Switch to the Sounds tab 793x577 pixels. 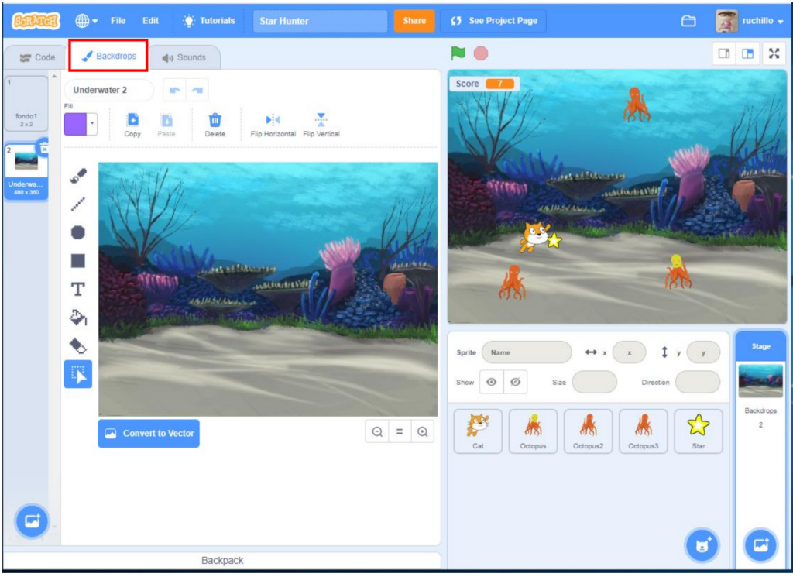pyautogui.click(x=184, y=57)
